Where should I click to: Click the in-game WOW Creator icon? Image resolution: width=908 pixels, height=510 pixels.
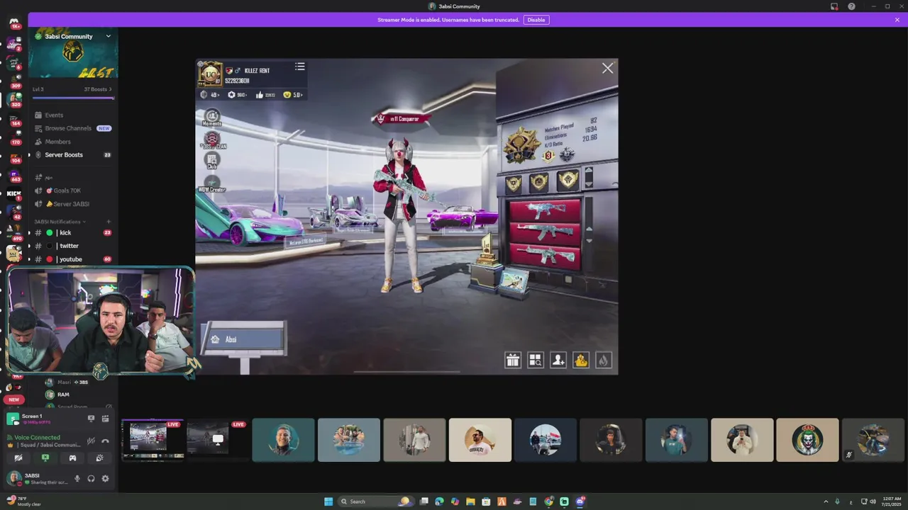click(x=212, y=184)
